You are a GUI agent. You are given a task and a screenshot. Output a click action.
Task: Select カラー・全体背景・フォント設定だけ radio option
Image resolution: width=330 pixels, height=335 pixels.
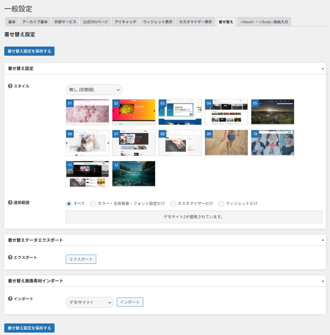(93, 204)
